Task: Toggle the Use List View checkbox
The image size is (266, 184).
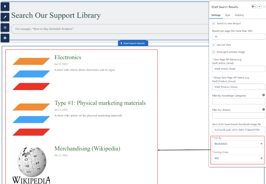Action: click(x=214, y=45)
